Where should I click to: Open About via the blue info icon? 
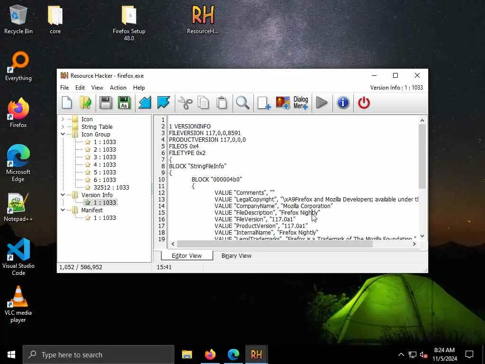(x=343, y=103)
